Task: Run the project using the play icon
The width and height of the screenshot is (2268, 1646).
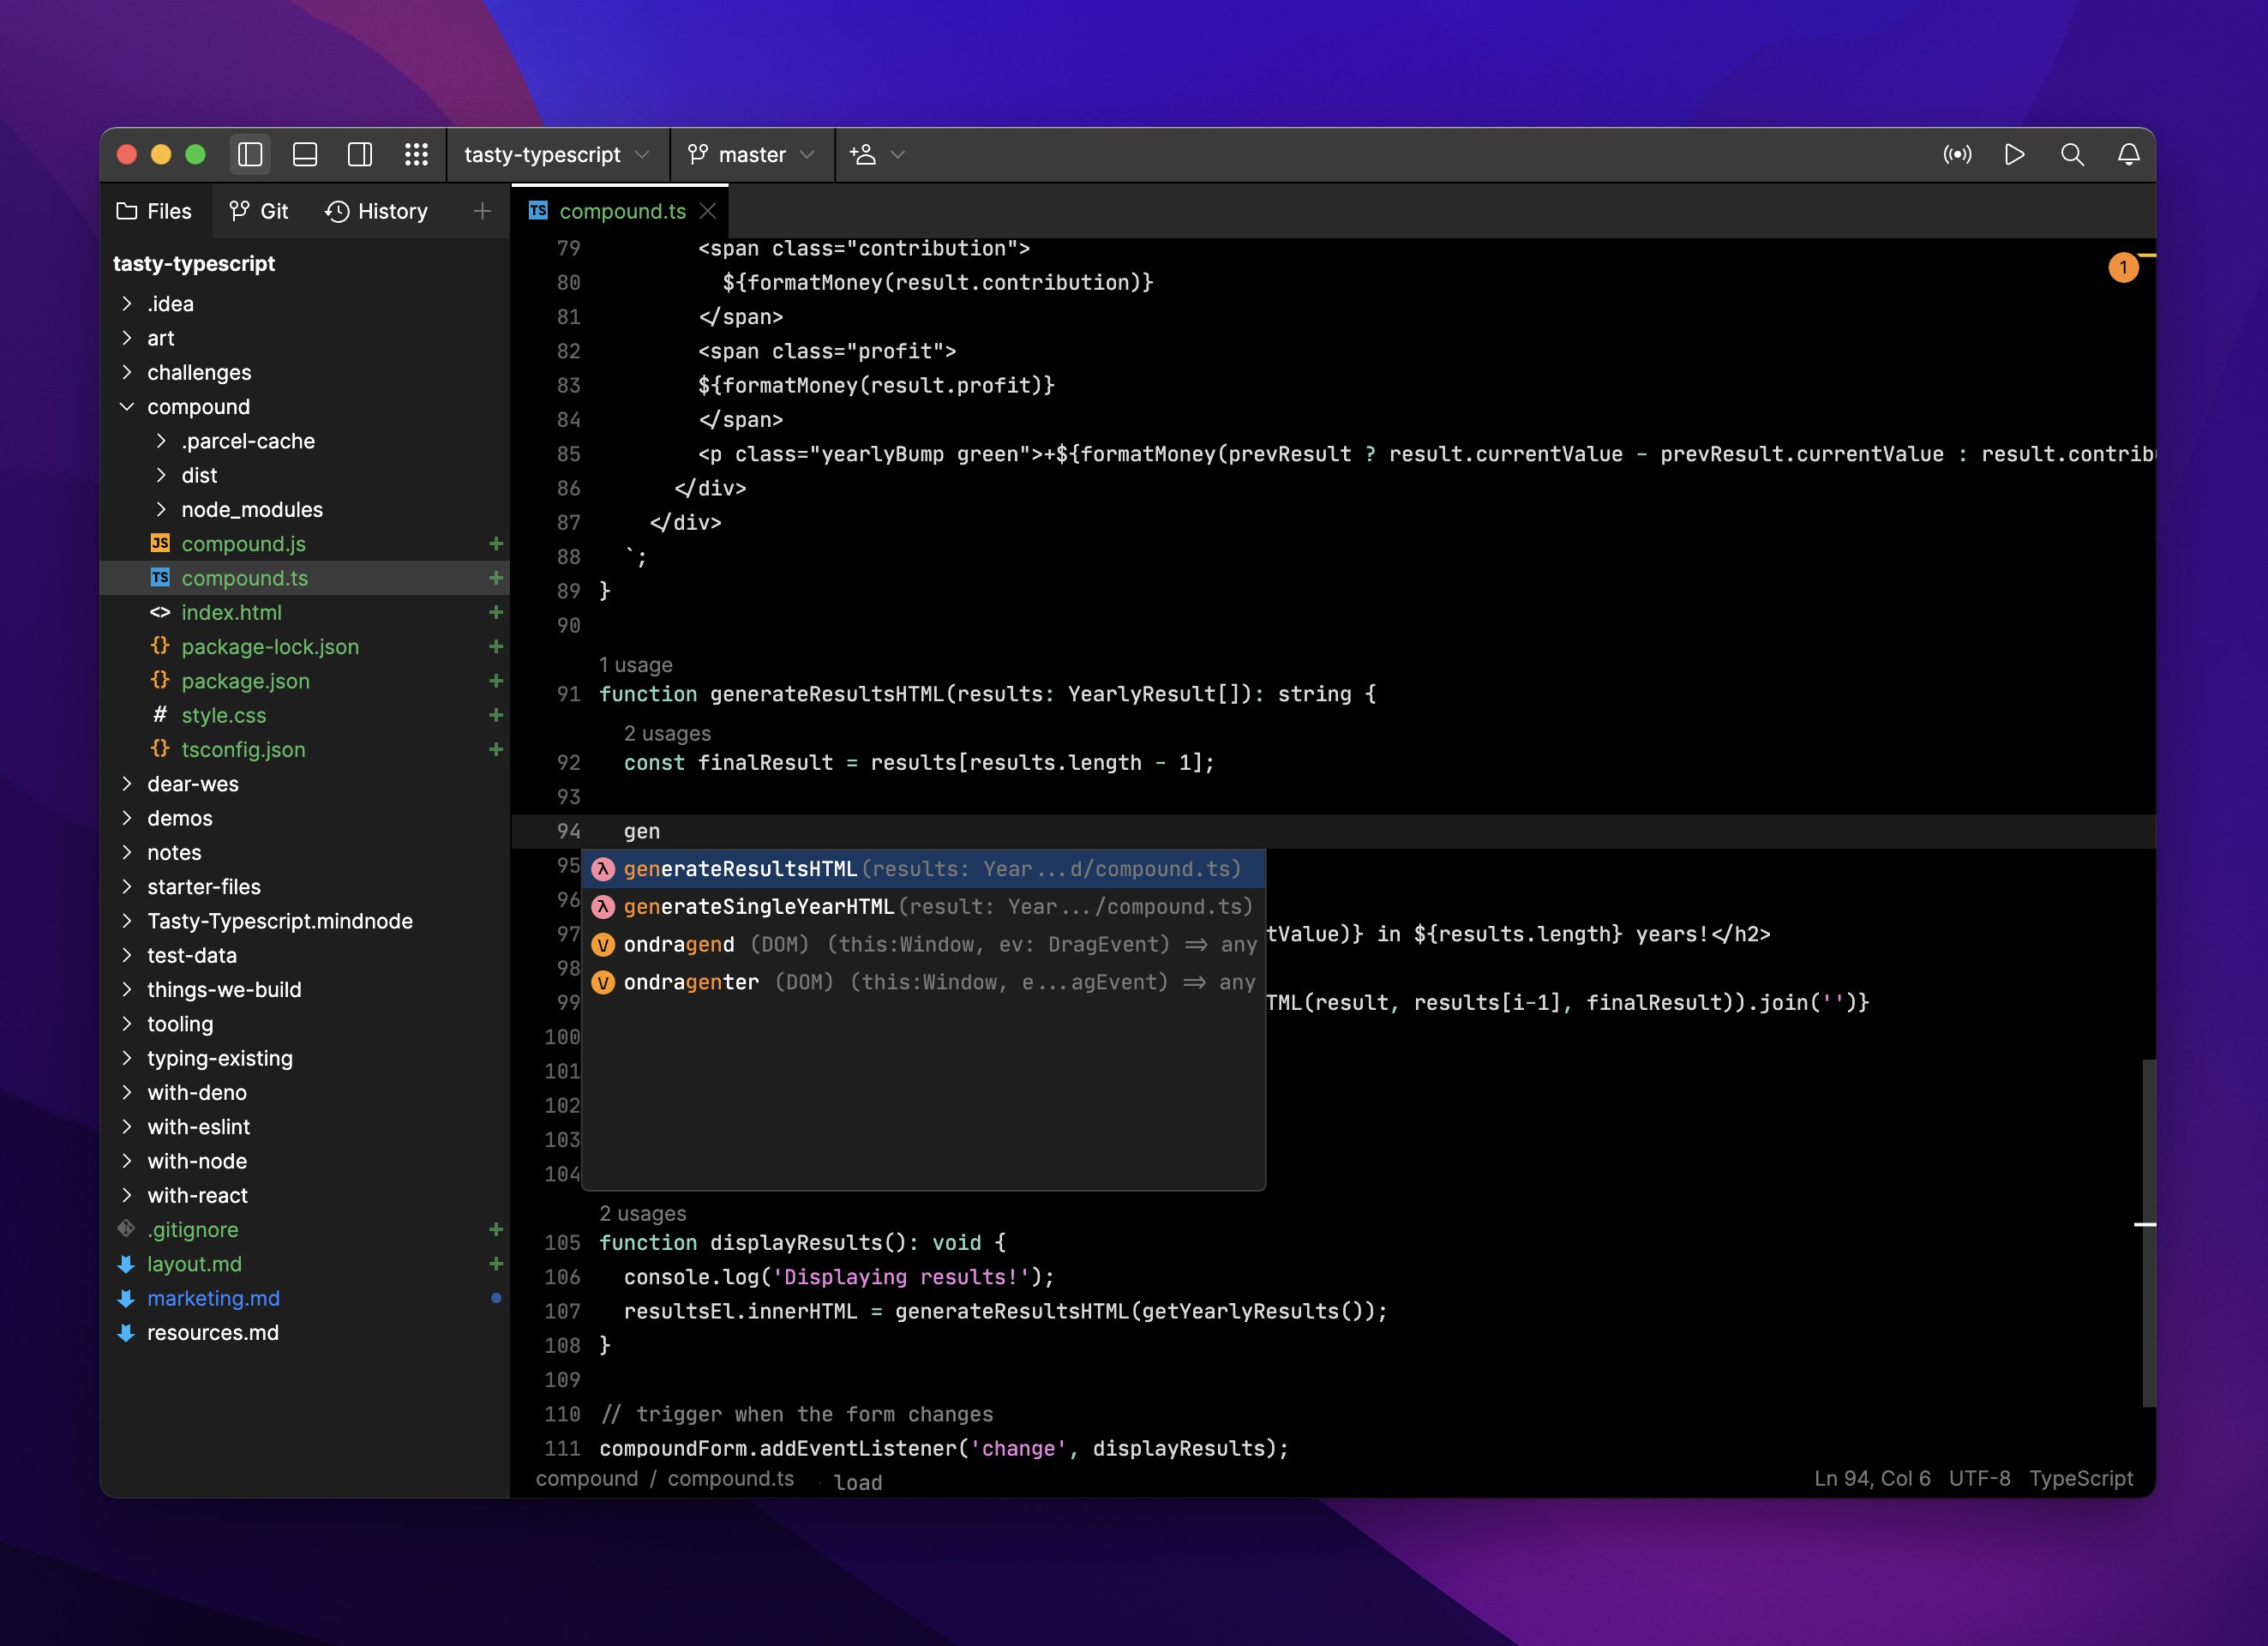Action: coord(2014,155)
